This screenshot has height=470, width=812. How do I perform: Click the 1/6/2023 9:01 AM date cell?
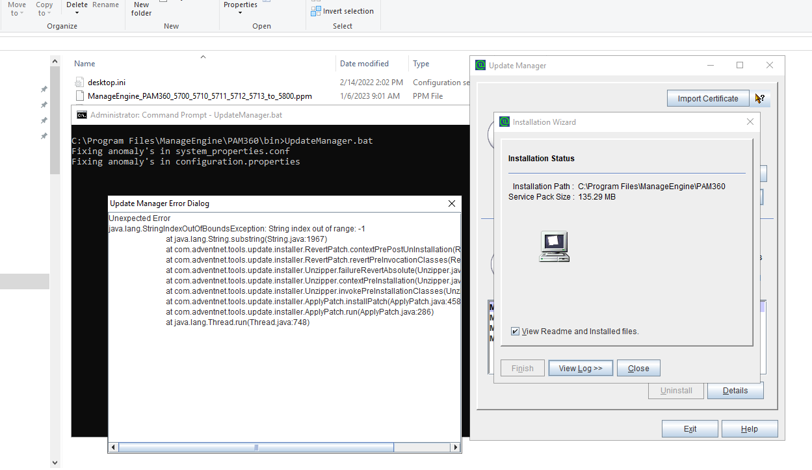pyautogui.click(x=370, y=96)
